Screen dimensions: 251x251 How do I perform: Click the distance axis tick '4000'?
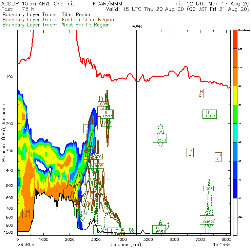pos(122,239)
